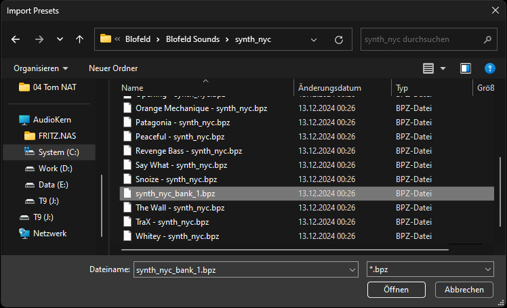Select The Wall - synth_nyc.bpz file

point(180,208)
